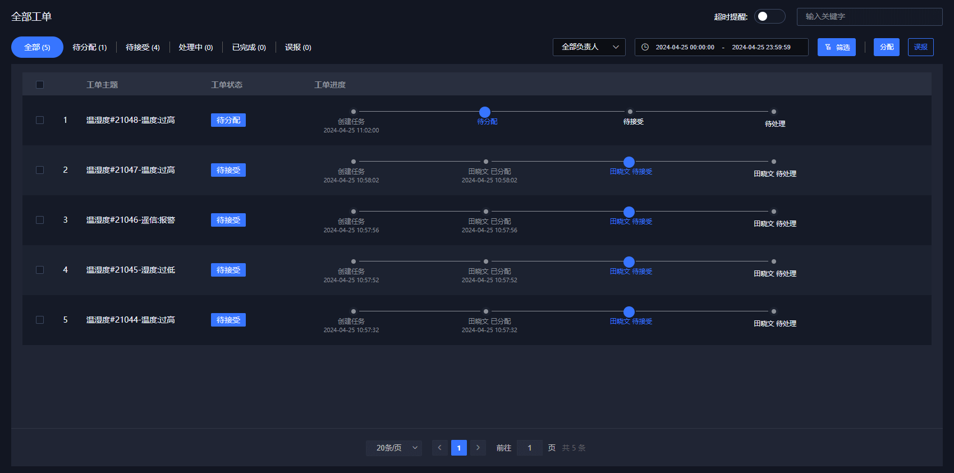Click the 误报 outlined button
This screenshot has width=954, height=473.
click(x=921, y=47)
